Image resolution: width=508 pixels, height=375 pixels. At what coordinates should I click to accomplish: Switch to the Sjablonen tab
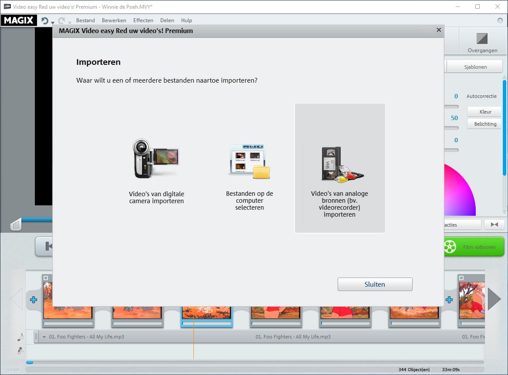[475, 67]
